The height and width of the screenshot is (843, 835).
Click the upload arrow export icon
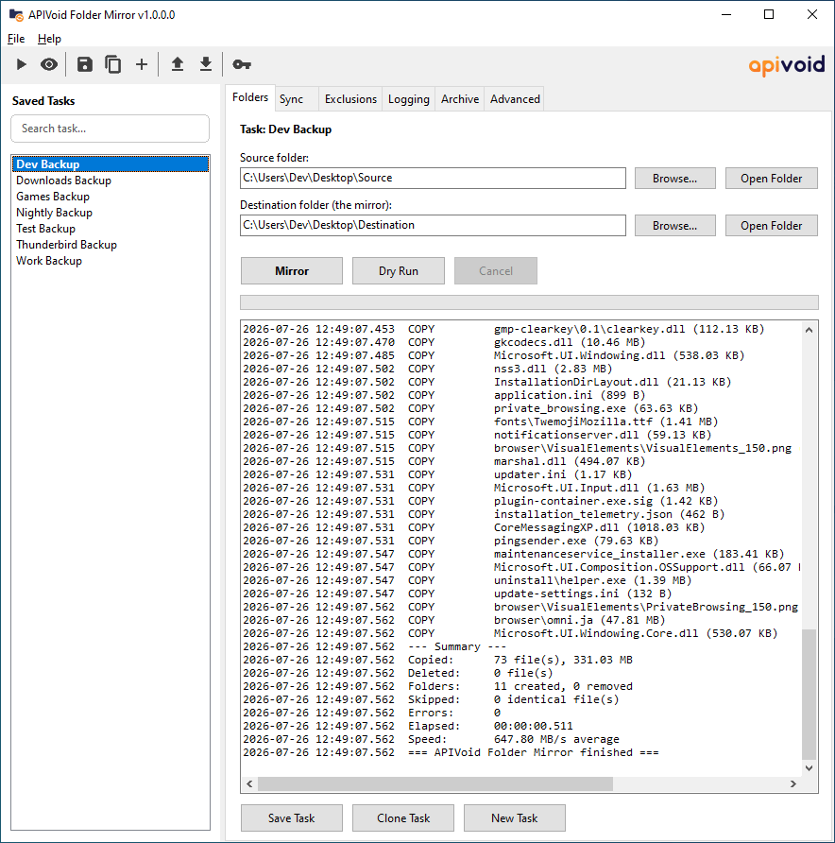pyautogui.click(x=178, y=64)
